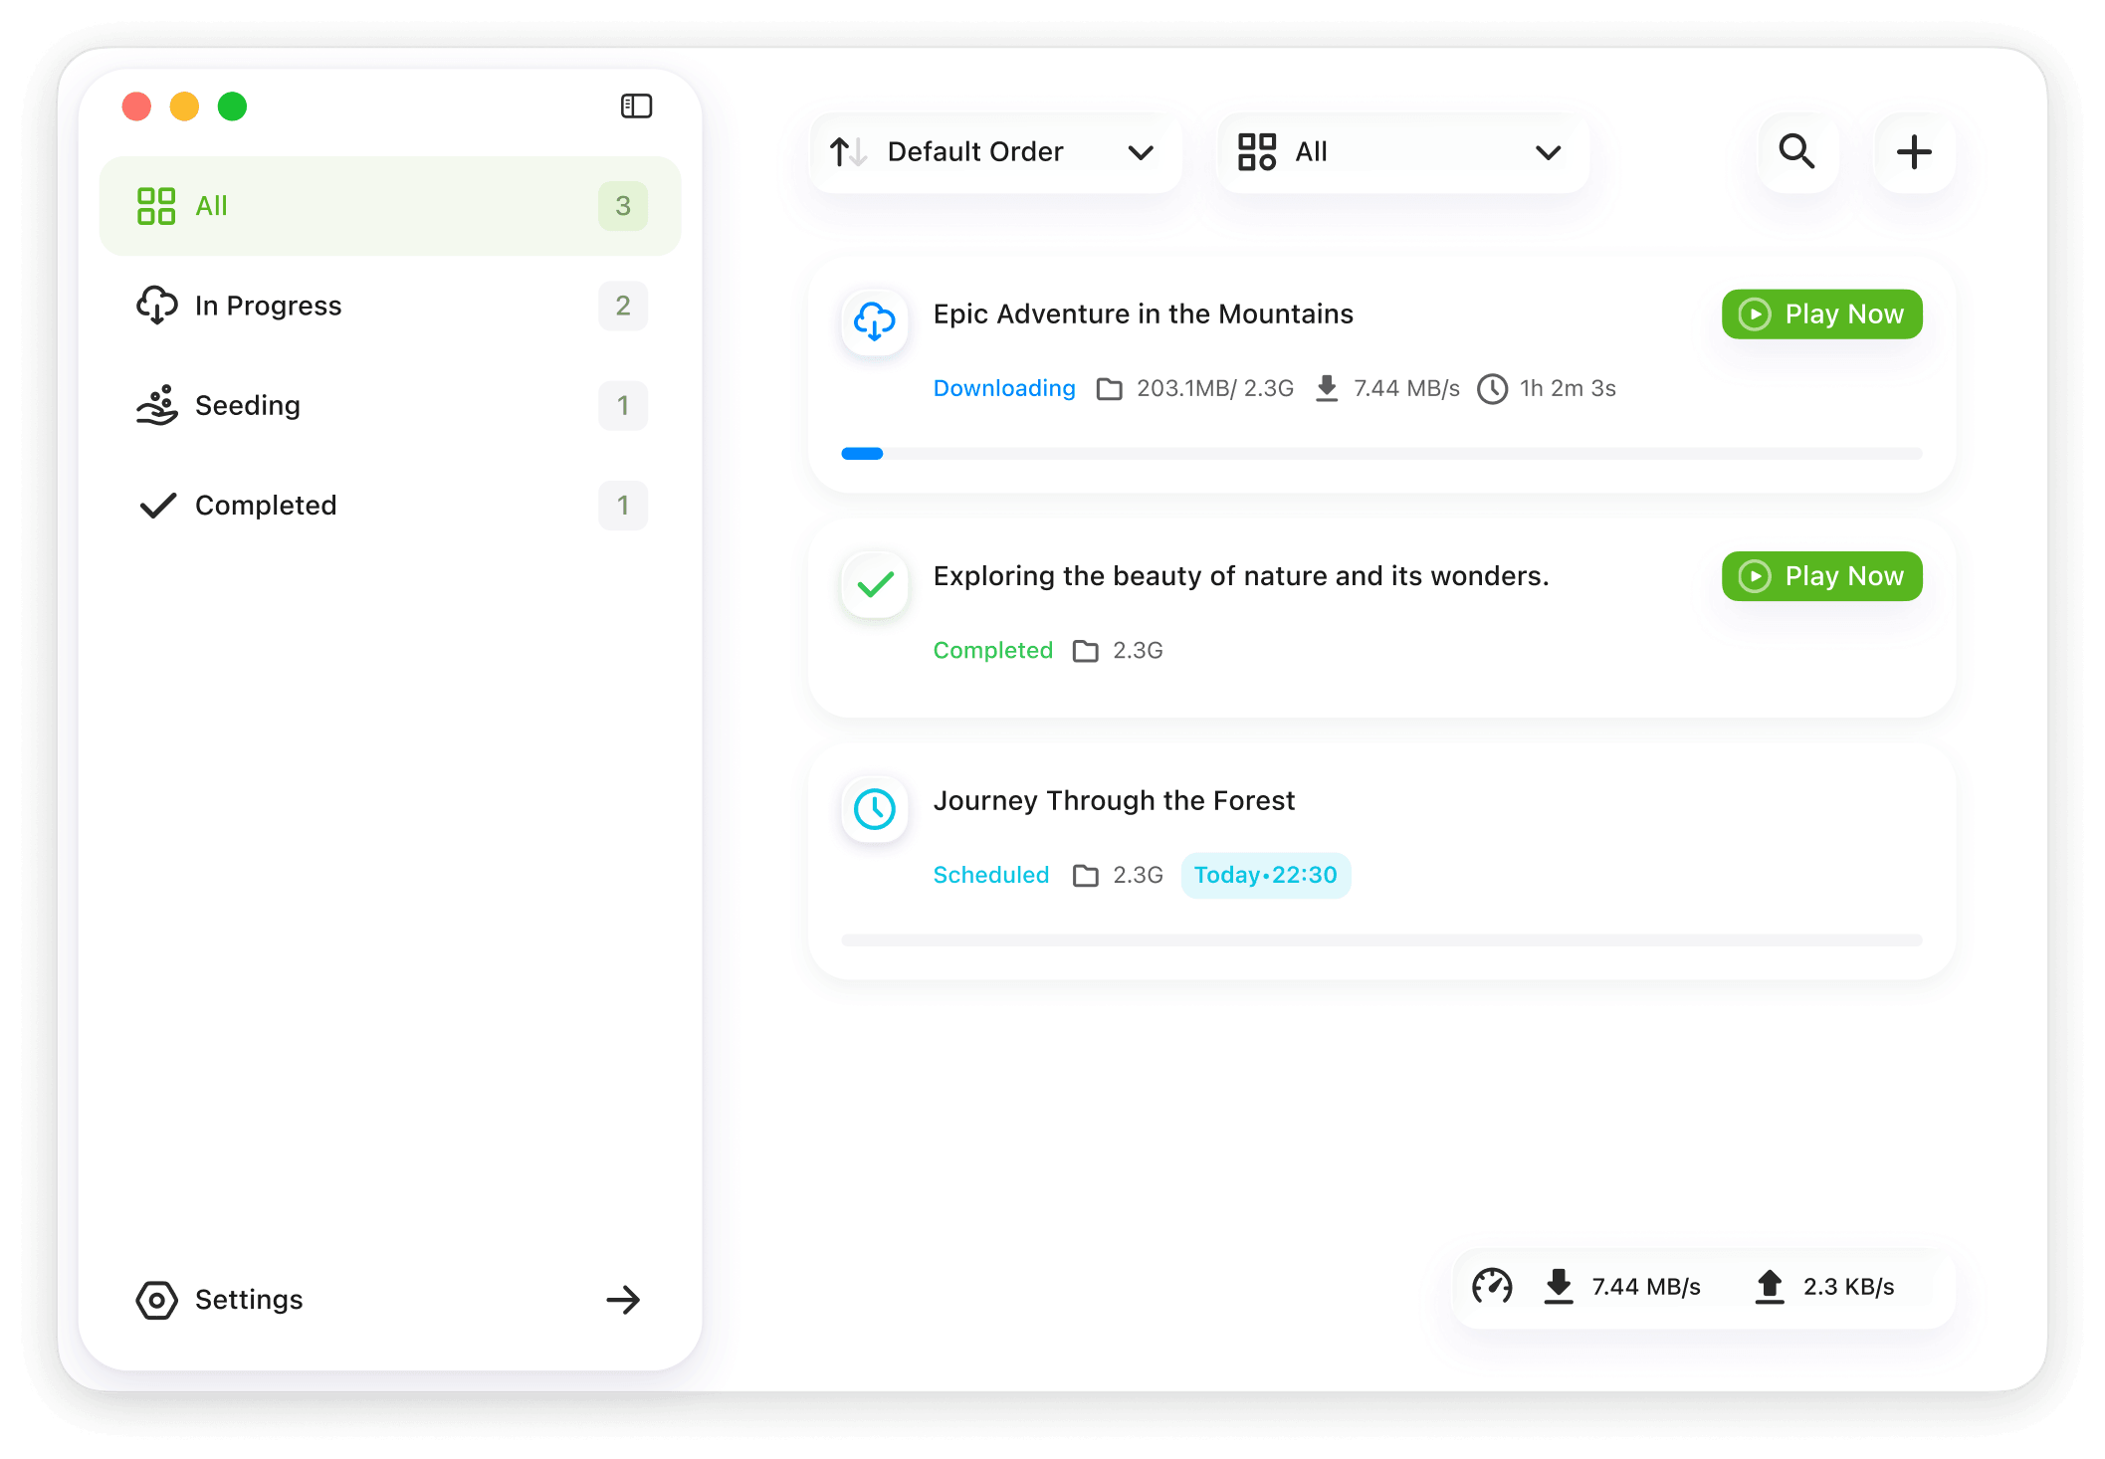The height and width of the screenshot is (1459, 2105).
Task: Click the In Progress count badge 2
Action: [623, 306]
